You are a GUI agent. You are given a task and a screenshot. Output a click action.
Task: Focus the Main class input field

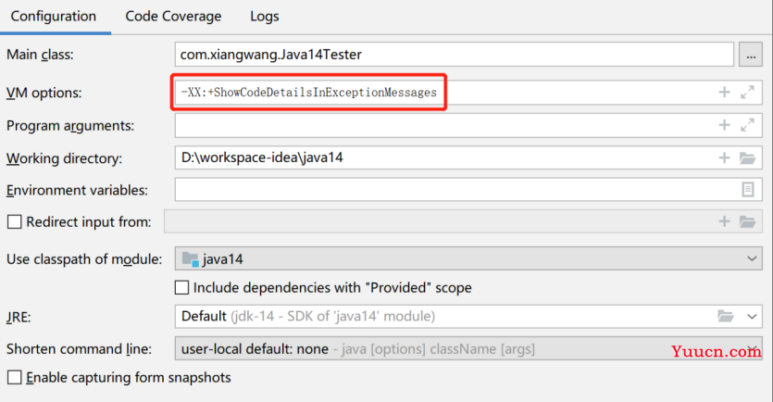click(454, 55)
